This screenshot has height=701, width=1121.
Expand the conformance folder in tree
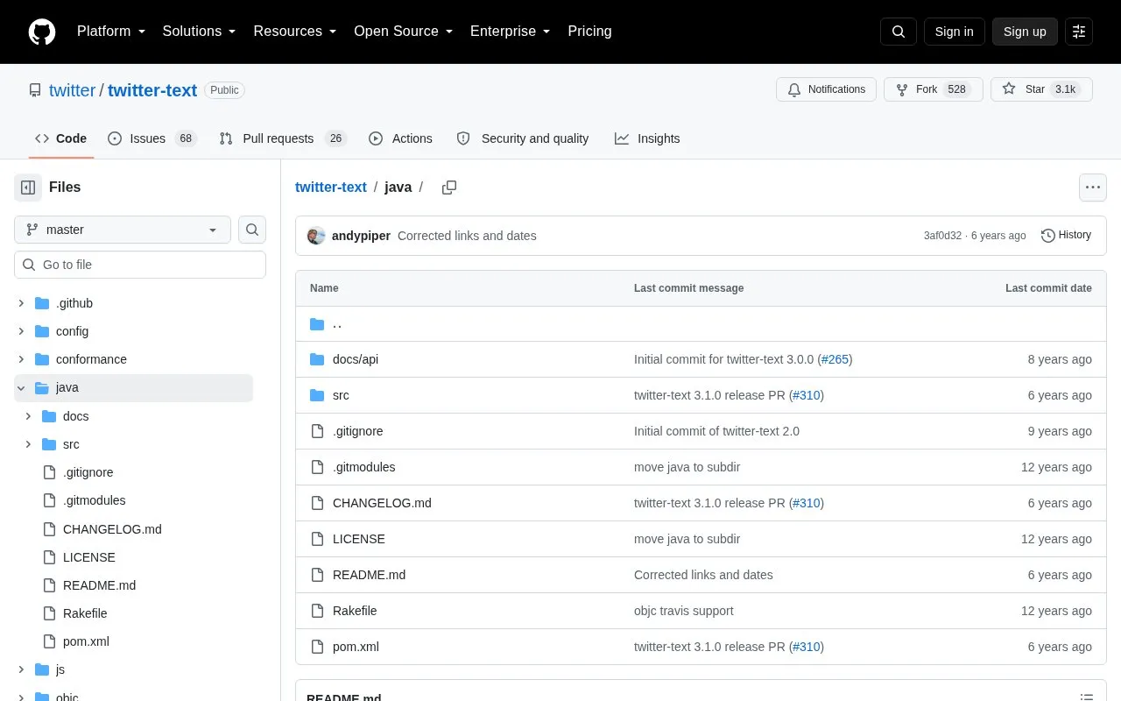[21, 359]
